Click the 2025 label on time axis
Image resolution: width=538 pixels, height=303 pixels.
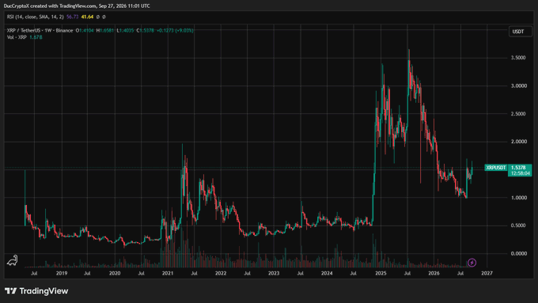(381, 273)
